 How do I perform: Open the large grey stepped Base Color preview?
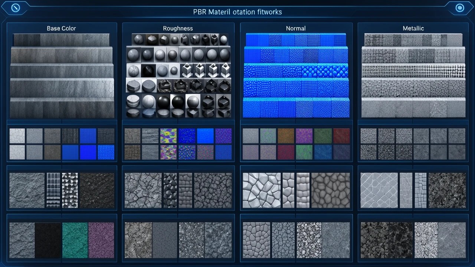(62, 76)
